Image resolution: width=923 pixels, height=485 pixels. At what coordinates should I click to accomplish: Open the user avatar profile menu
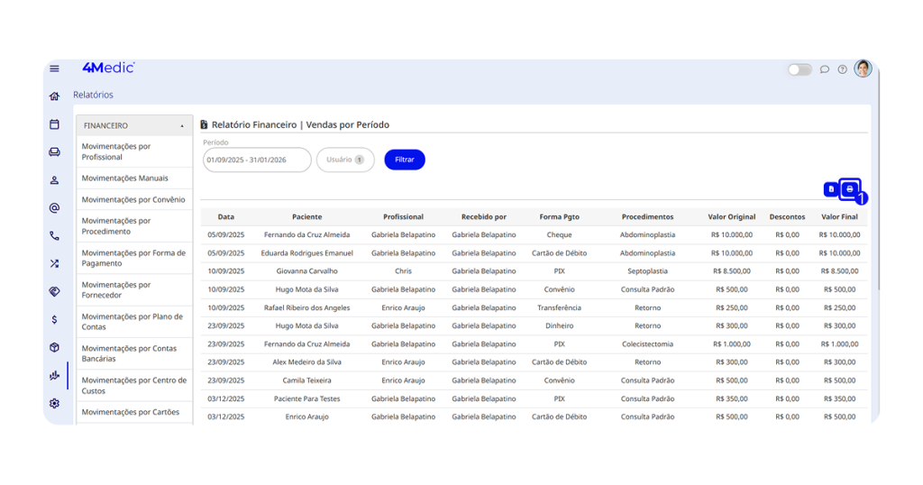863,69
